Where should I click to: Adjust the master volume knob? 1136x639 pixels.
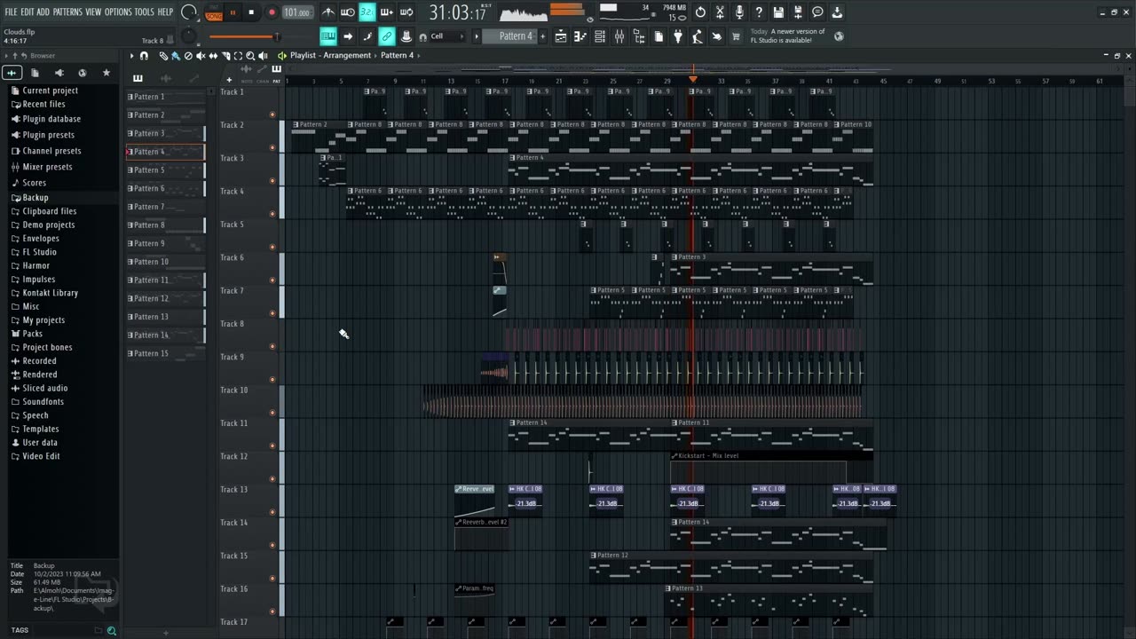(189, 12)
